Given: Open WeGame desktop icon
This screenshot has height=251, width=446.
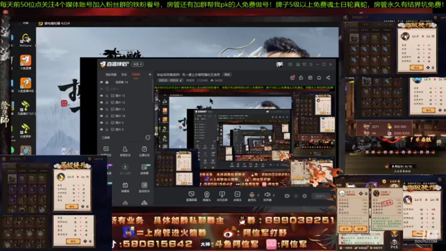Looking at the screenshot, I should 26,40.
